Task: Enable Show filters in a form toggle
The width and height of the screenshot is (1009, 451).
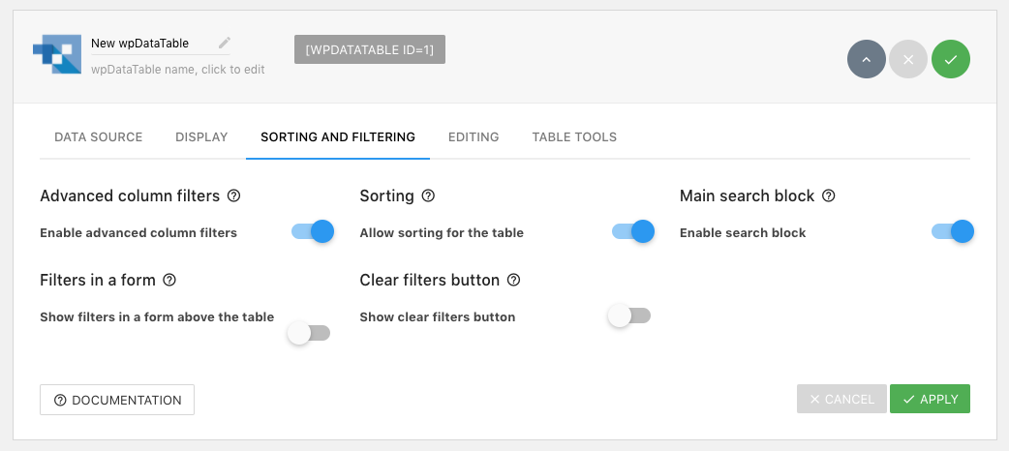Action: pos(309,333)
